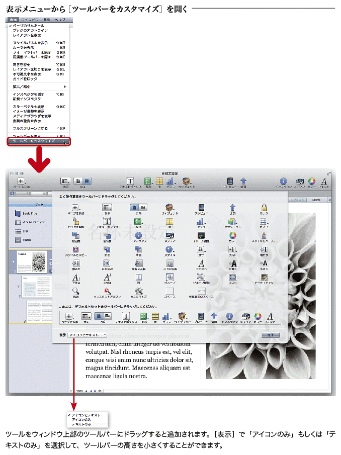This screenshot has width=341, height=455.
Task: Click 最前面 bring-to-front icon in palette
Action: 76,235
